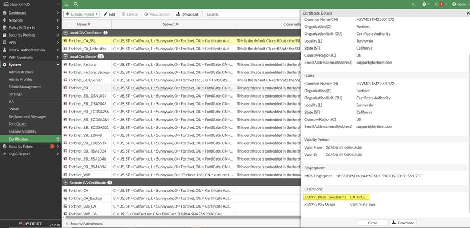Image resolution: width=470 pixels, height=228 pixels.
Task: Select the Fortinet_GUI_Server certificate row
Action: [x=181, y=80]
